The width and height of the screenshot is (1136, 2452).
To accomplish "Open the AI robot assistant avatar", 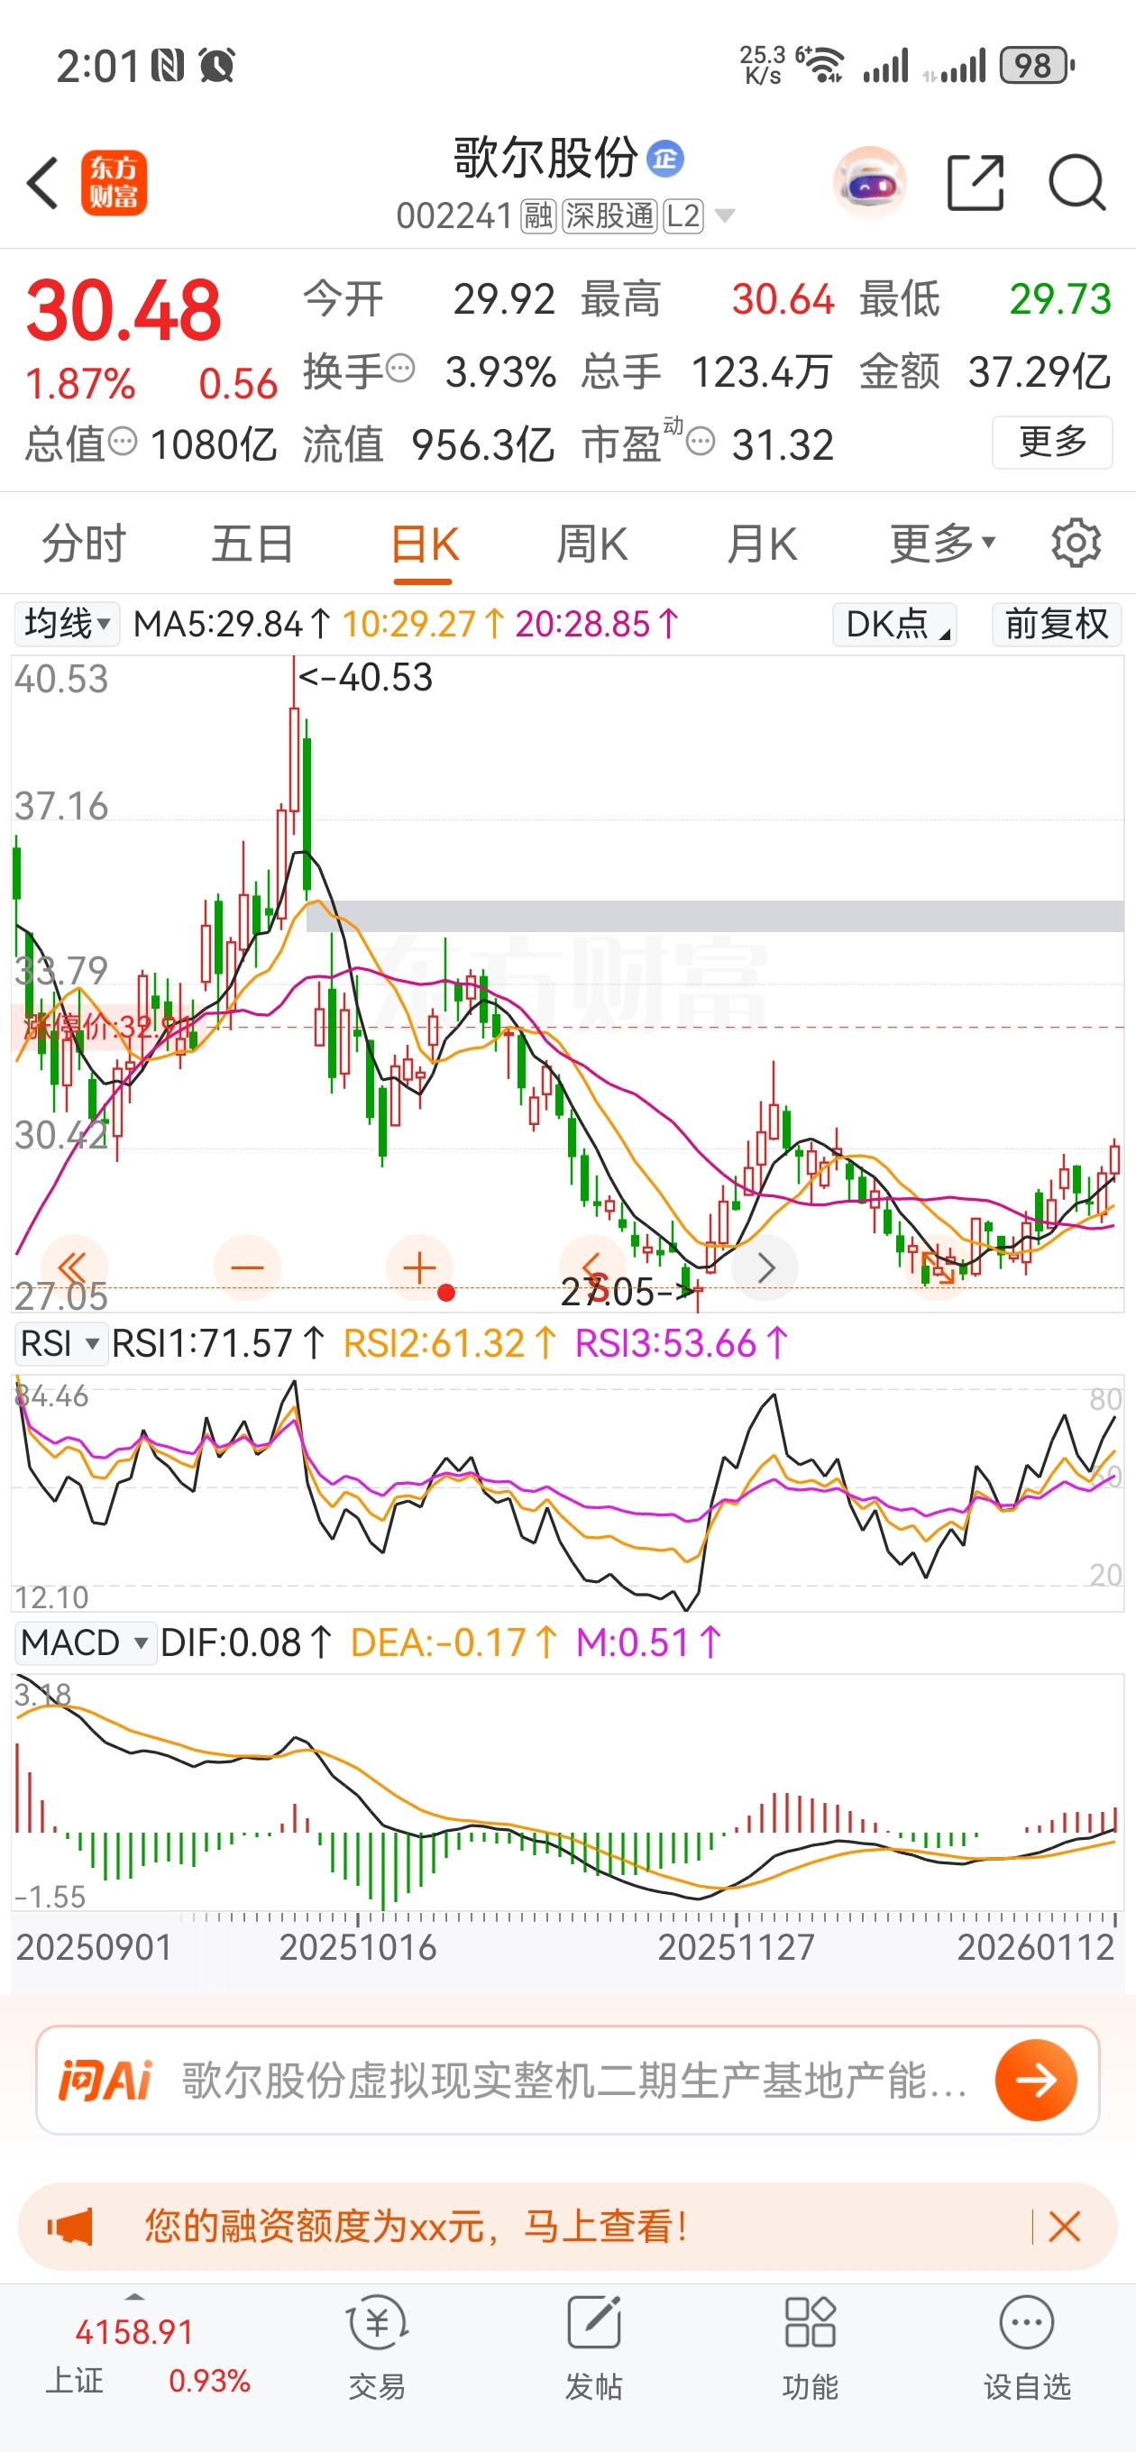I will coord(869,182).
